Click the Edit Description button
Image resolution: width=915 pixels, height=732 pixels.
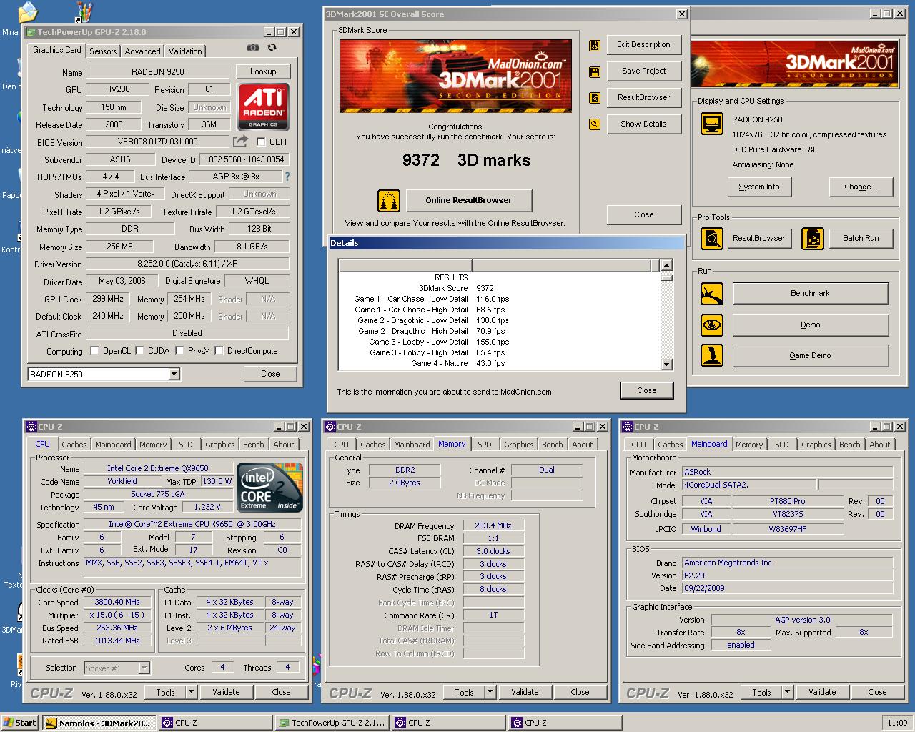click(643, 45)
